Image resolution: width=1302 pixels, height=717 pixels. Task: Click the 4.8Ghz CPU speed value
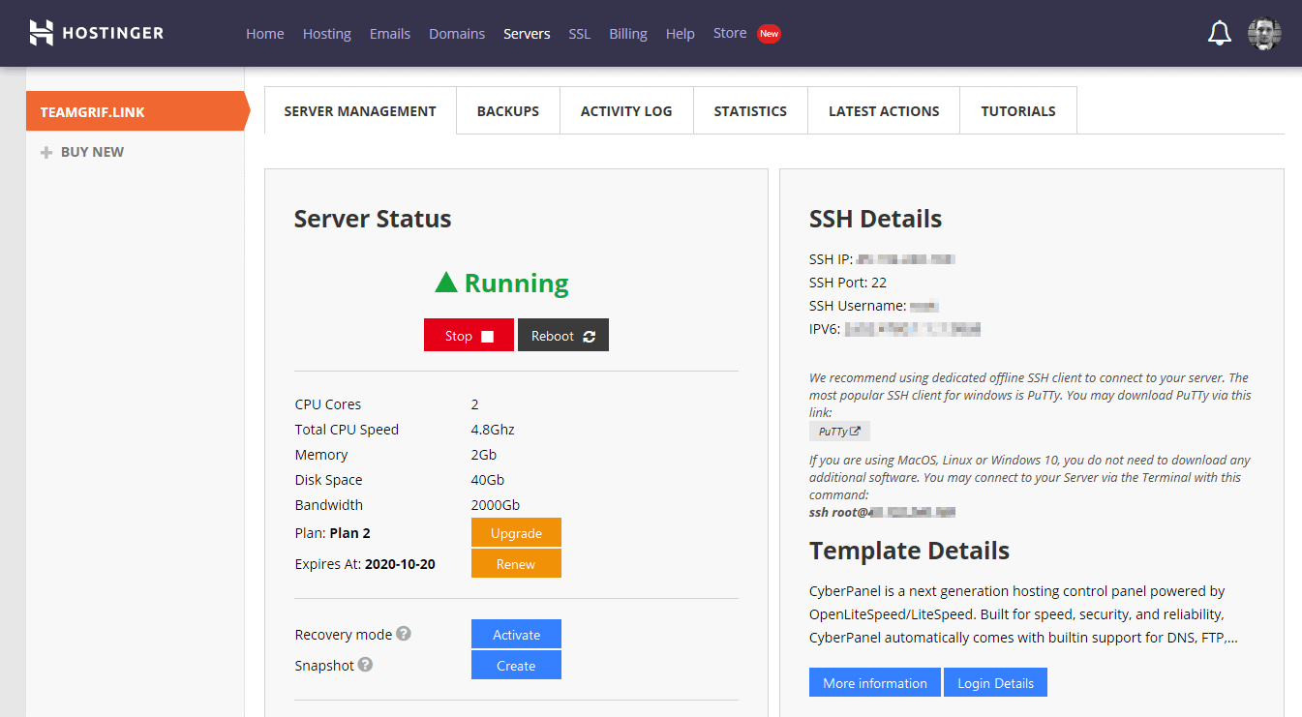[493, 430]
